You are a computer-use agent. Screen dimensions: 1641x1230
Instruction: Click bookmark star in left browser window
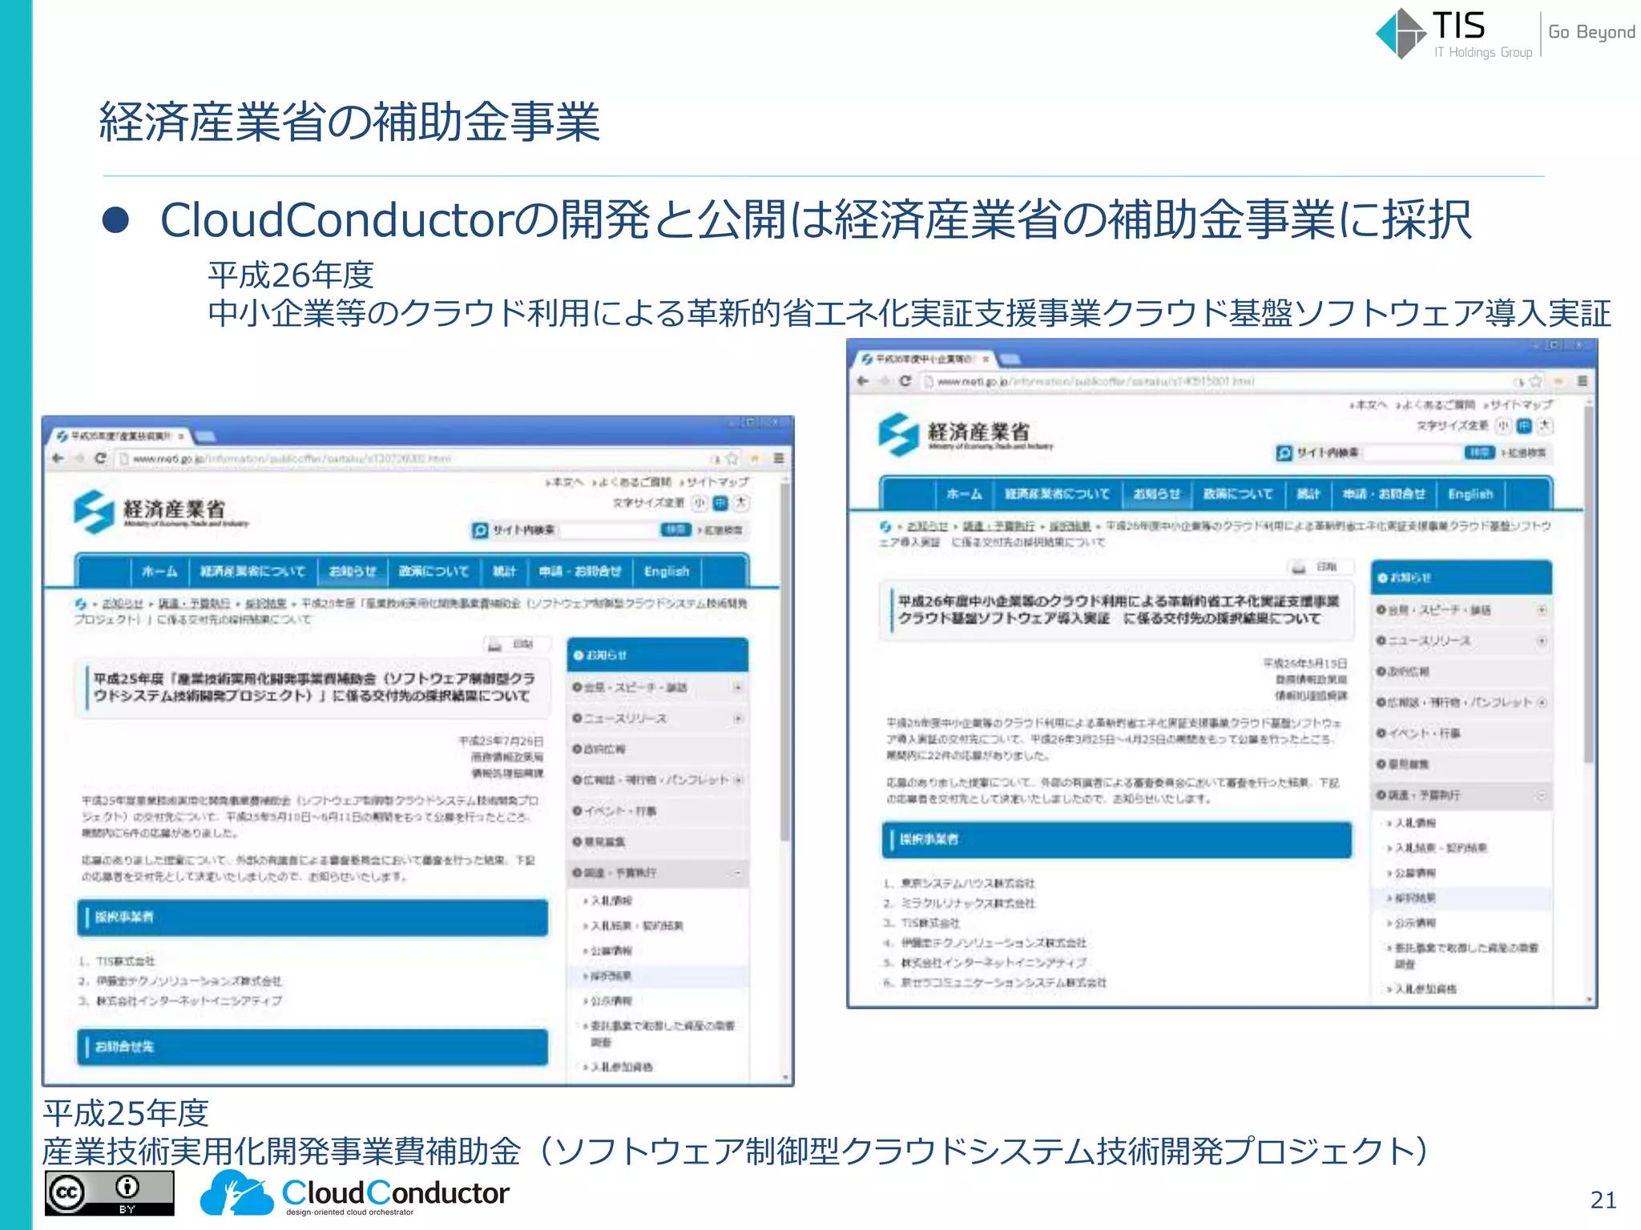pos(732,459)
